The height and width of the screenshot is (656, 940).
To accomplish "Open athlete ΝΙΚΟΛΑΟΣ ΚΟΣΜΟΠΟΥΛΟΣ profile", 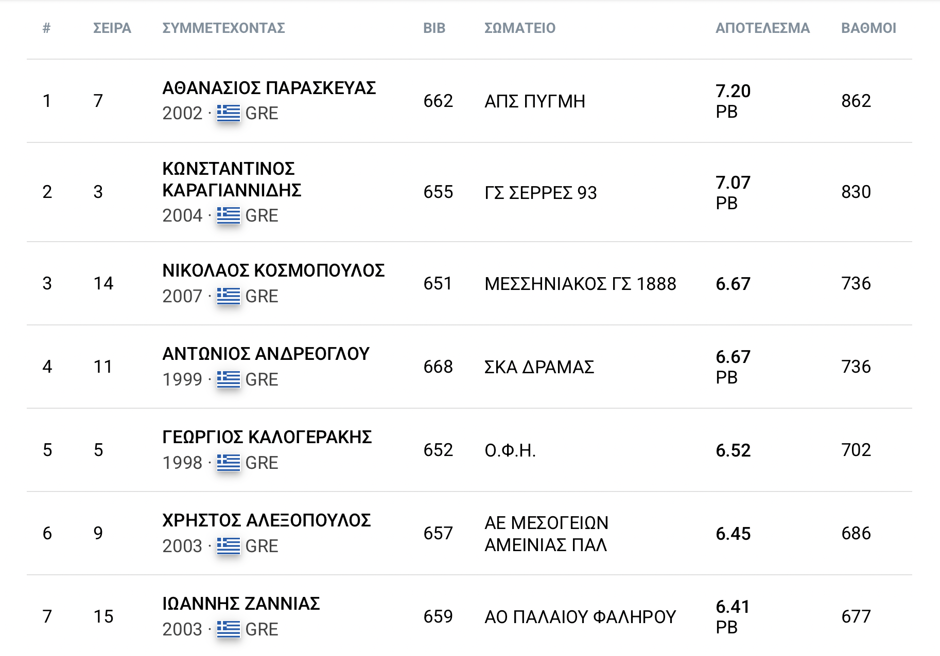I will click(x=273, y=271).
